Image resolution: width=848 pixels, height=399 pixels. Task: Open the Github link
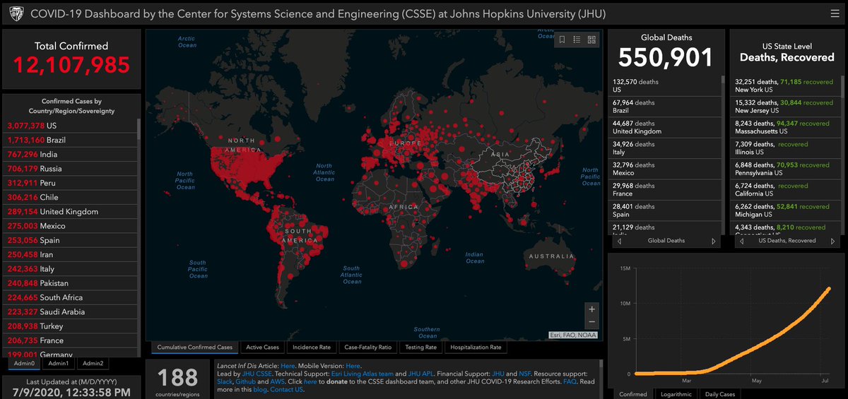[247, 381]
